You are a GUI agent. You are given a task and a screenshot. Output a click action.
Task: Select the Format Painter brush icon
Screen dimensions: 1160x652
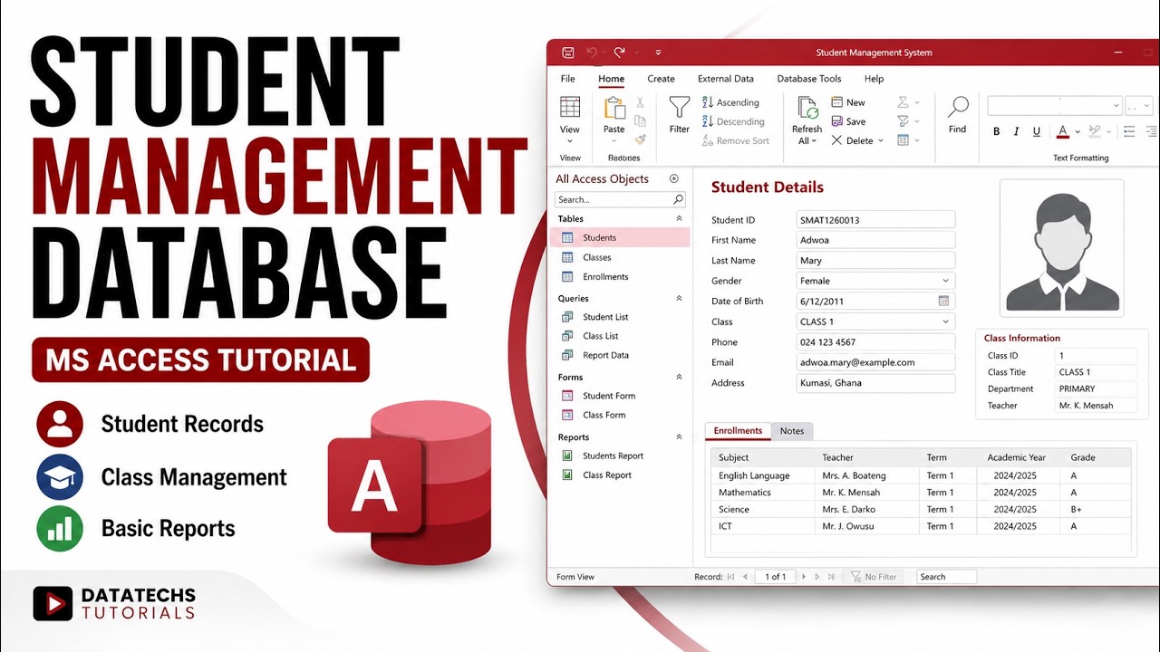point(641,139)
